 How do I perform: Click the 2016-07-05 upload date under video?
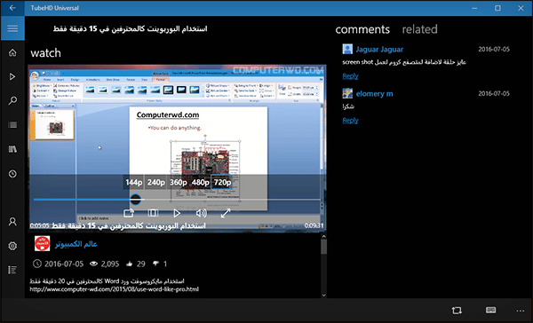pos(64,264)
